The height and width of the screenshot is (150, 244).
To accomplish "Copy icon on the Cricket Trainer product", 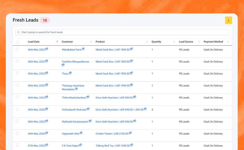I will point(130,133).
